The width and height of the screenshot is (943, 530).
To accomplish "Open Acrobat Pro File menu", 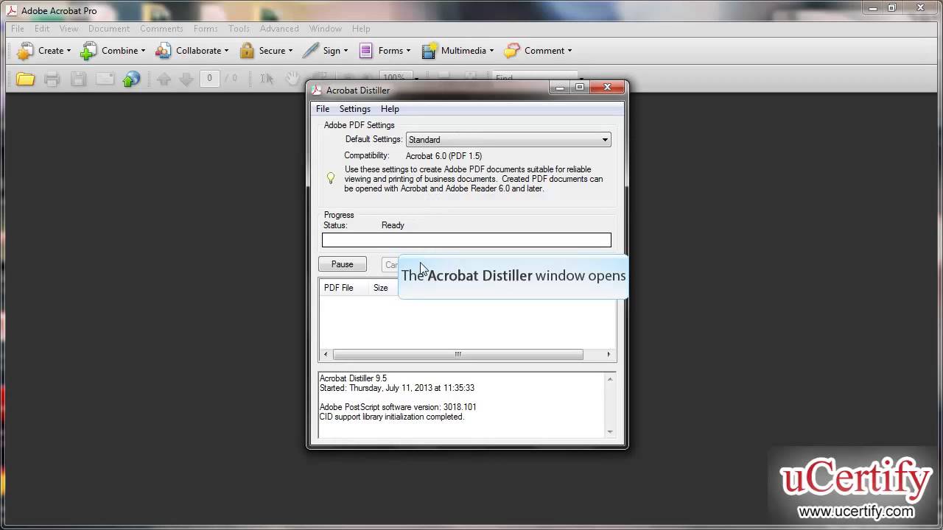I will (x=18, y=29).
